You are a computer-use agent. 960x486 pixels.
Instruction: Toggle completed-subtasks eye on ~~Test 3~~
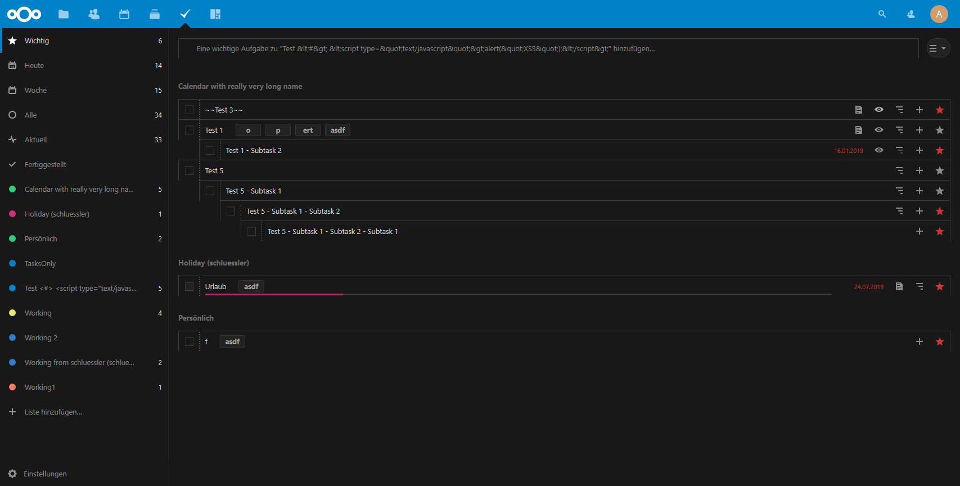tap(879, 110)
